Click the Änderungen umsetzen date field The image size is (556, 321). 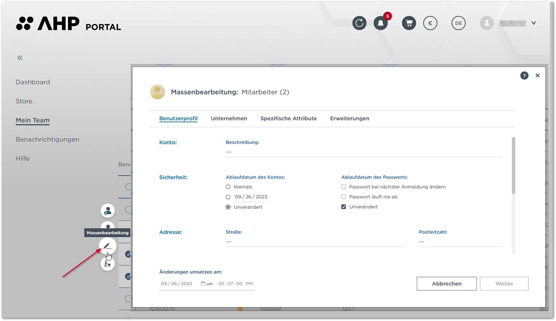coord(177,284)
